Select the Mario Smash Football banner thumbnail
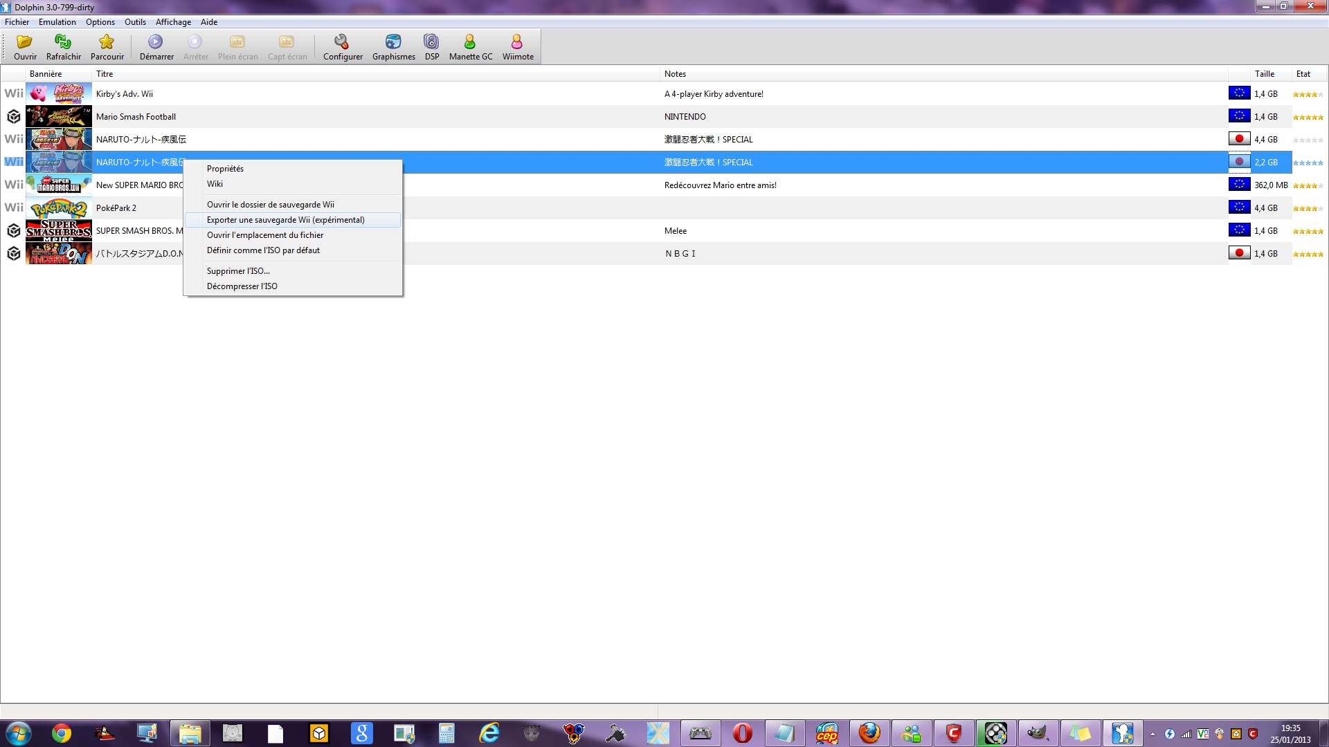Image resolution: width=1329 pixels, height=747 pixels. click(59, 116)
